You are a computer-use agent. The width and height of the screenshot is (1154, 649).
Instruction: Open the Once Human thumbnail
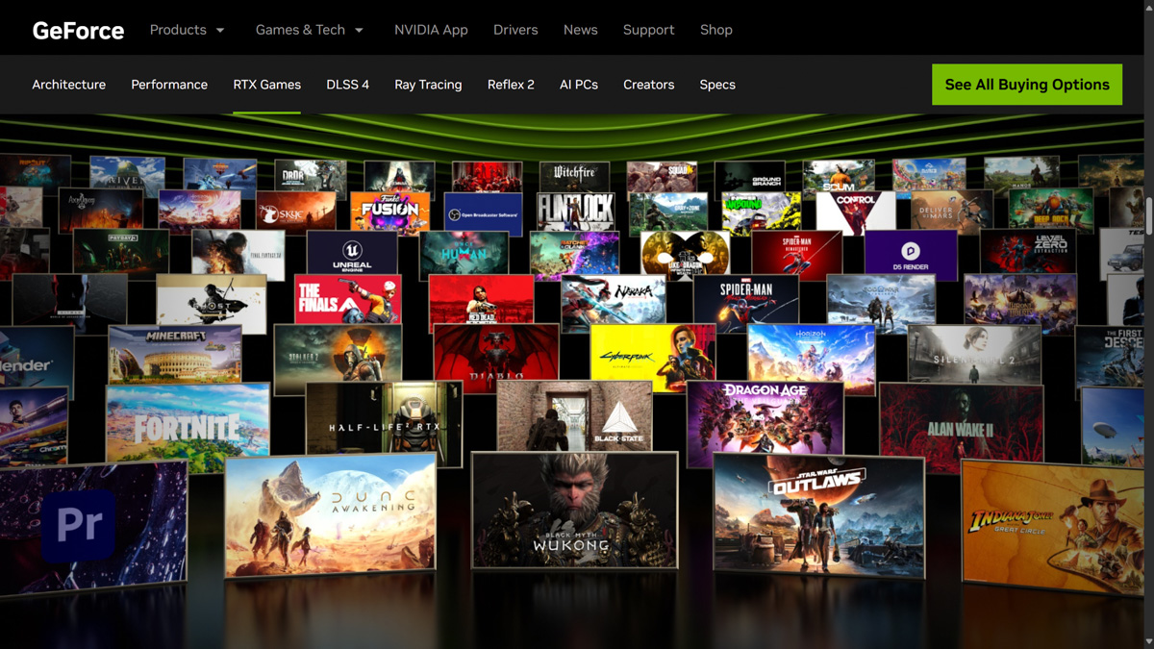pos(464,254)
